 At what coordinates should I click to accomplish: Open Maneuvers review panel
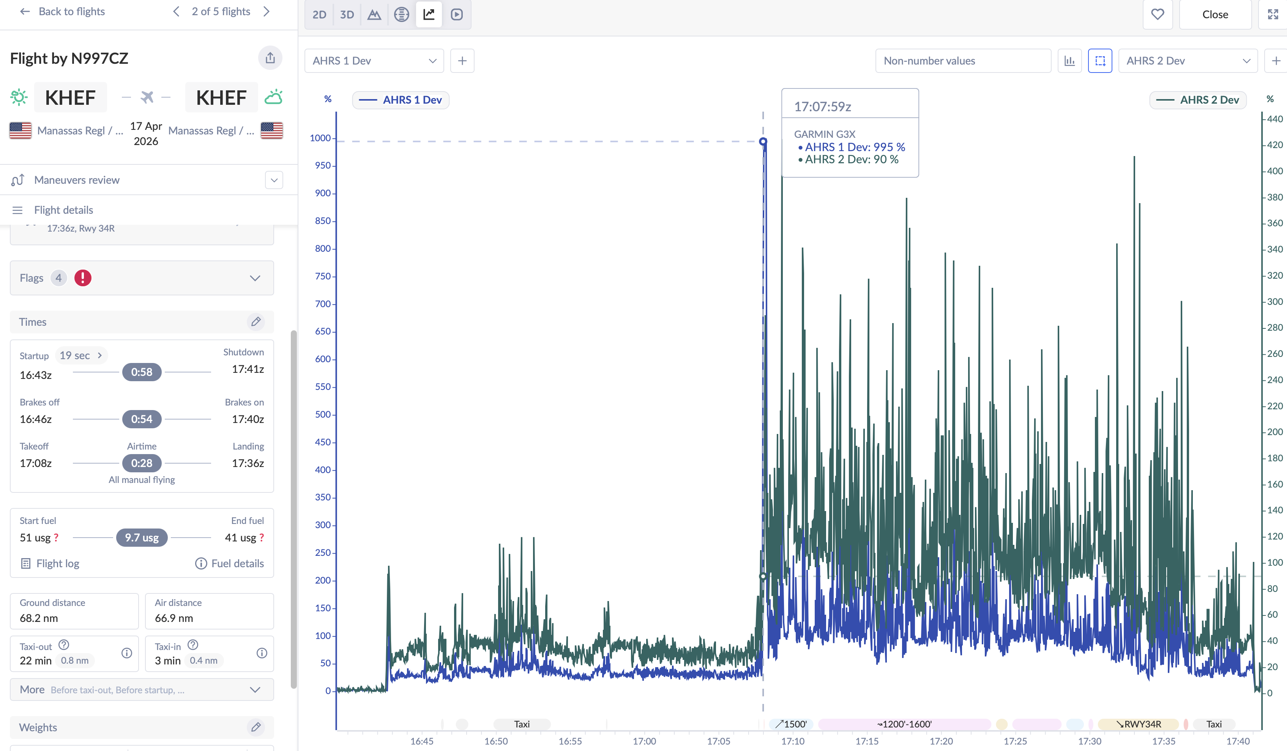click(x=77, y=180)
